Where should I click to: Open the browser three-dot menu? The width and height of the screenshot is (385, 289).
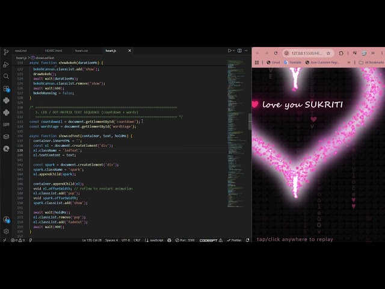point(382,53)
